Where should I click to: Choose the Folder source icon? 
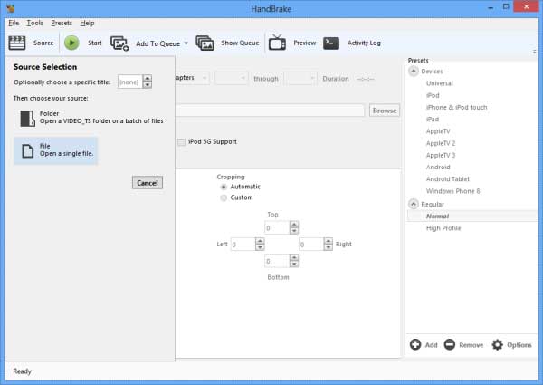pyautogui.click(x=27, y=119)
